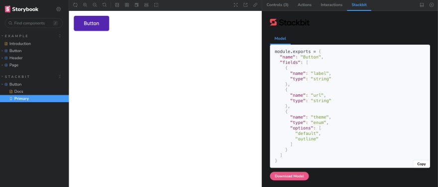Select the Model tab
Image resolution: width=438 pixels, height=187 pixels.
click(x=280, y=39)
